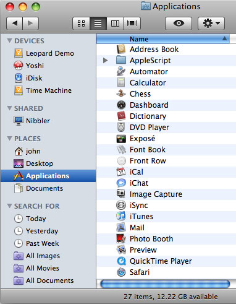Screen dimensions: 236x304
Task: Collapse the DEVICES sidebar section
Action: point(9,40)
